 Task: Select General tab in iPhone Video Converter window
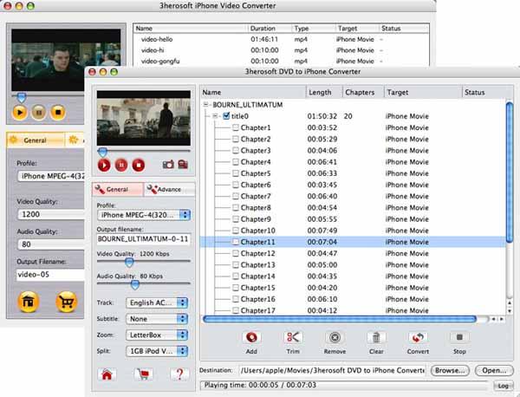click(x=36, y=140)
